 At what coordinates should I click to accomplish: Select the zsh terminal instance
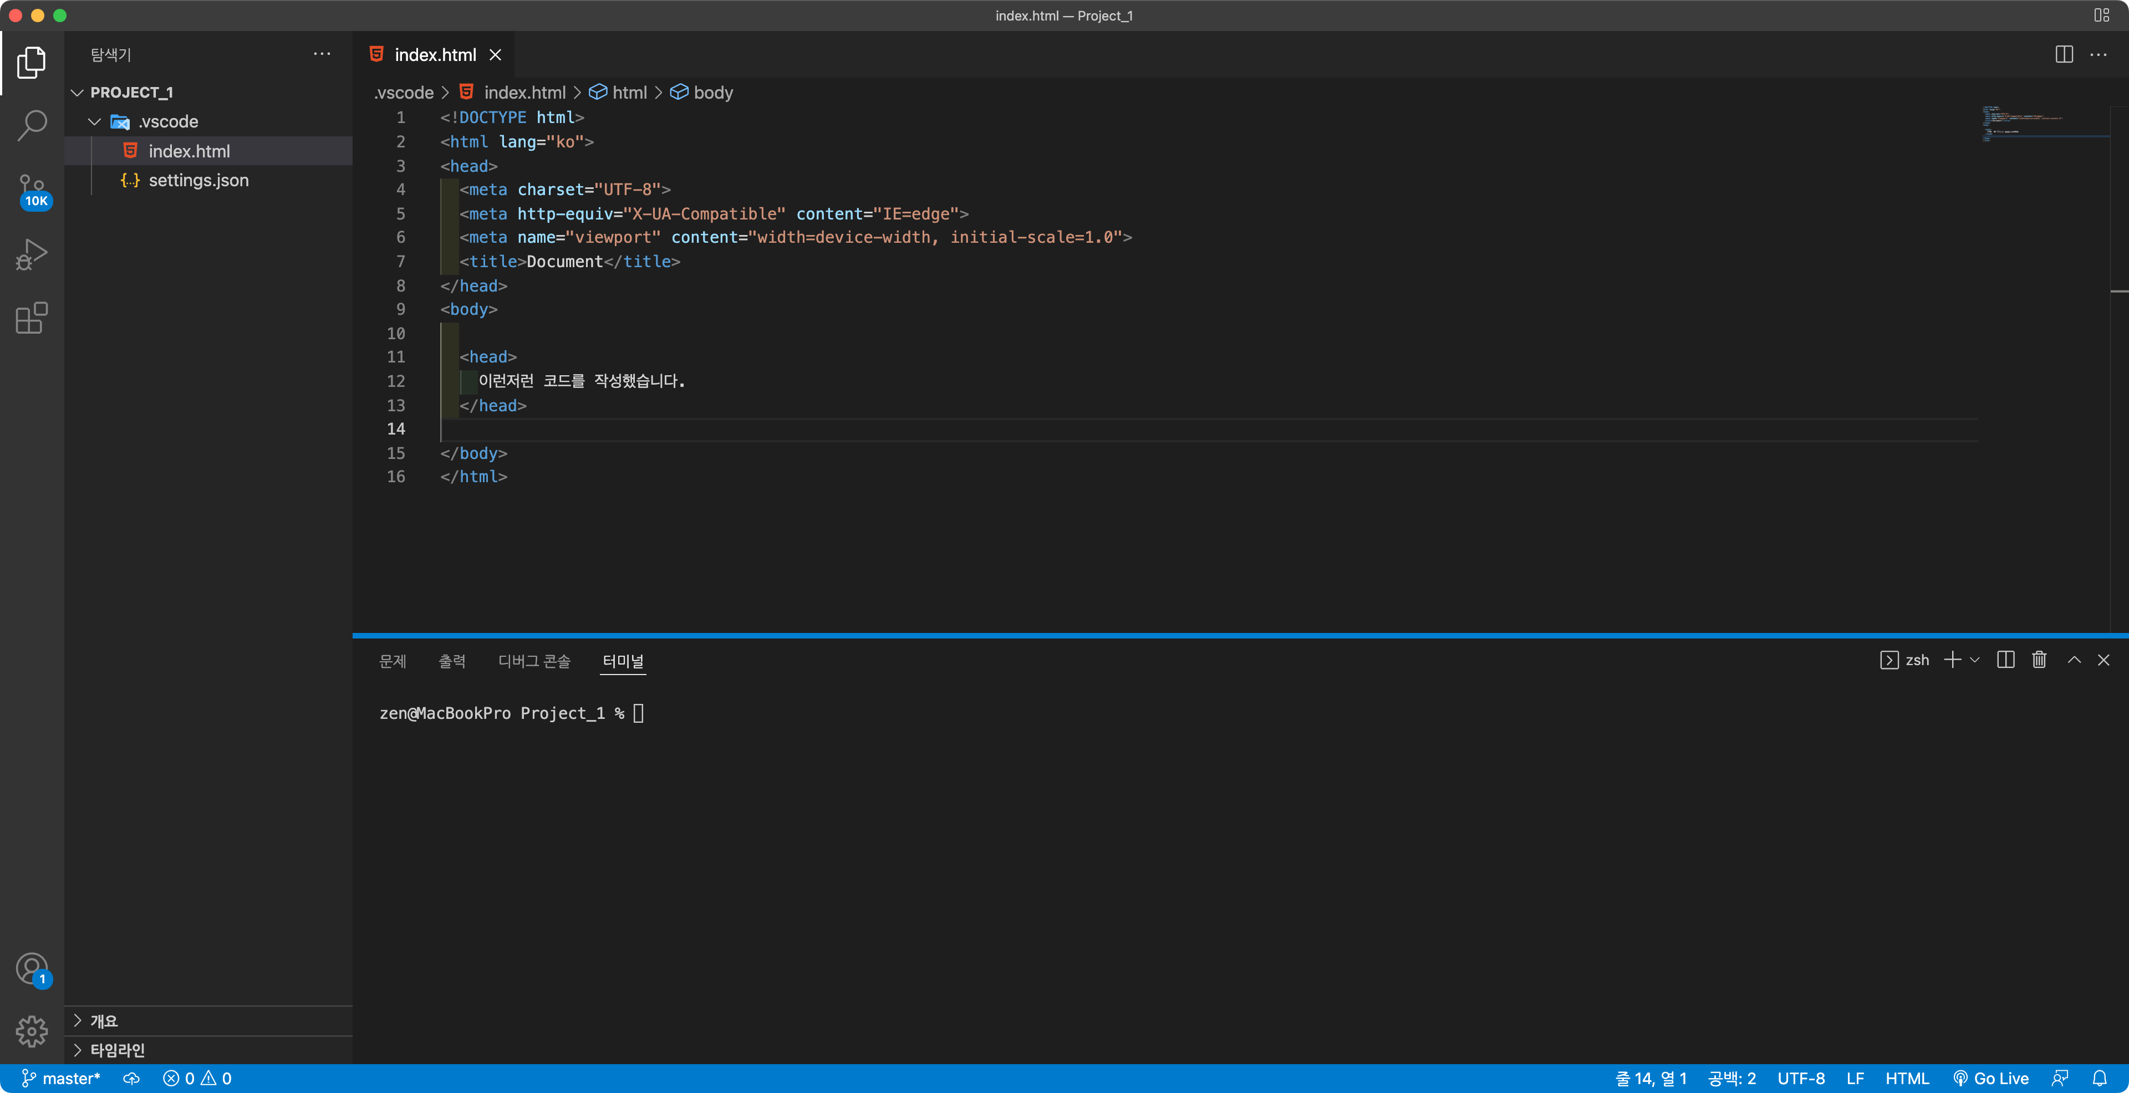(x=1904, y=659)
